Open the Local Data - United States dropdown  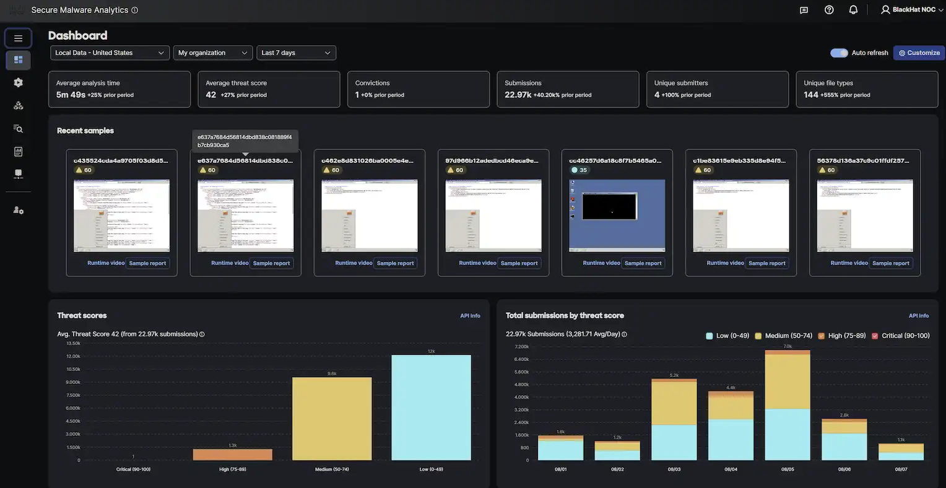click(x=109, y=51)
